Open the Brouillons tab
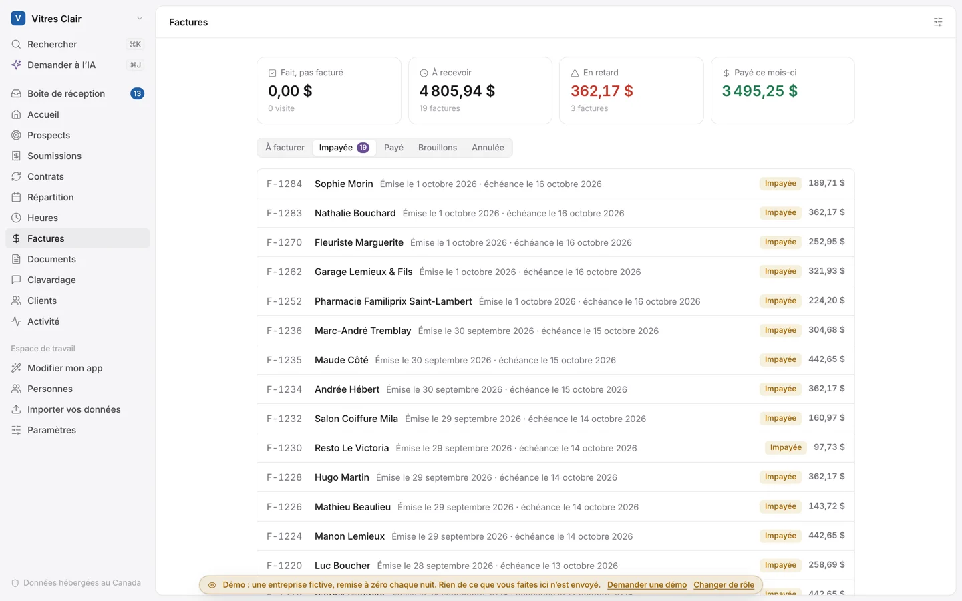Viewport: 962px width, 601px height. 438,148
